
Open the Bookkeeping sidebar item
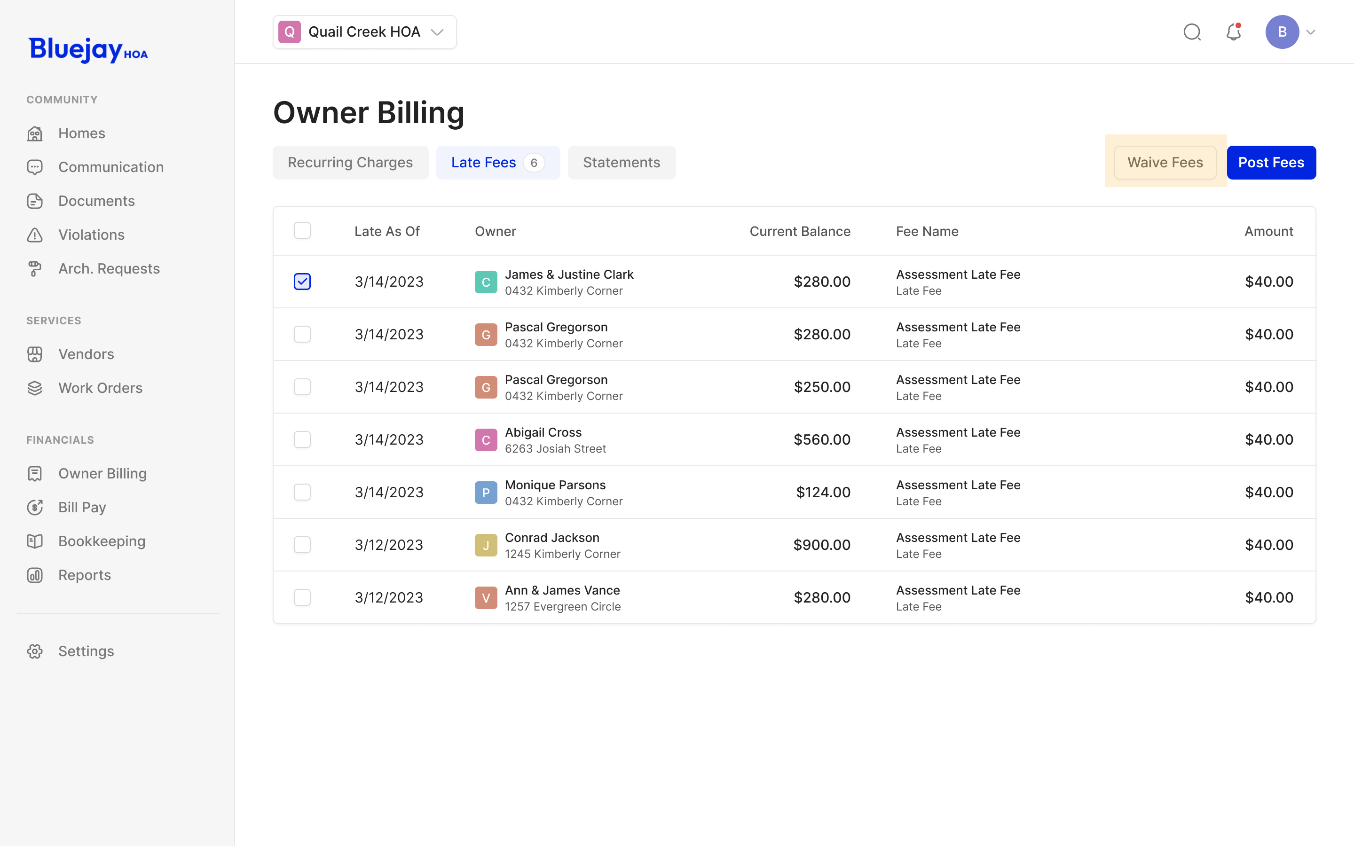click(101, 541)
